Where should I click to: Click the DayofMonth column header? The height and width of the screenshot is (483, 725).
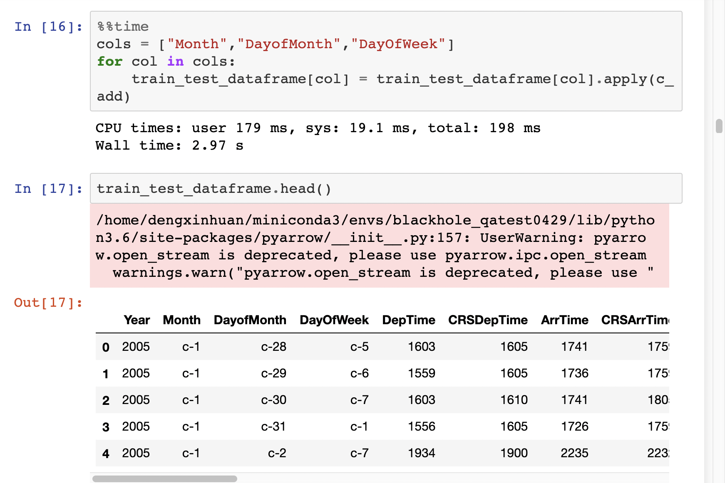pos(249,320)
